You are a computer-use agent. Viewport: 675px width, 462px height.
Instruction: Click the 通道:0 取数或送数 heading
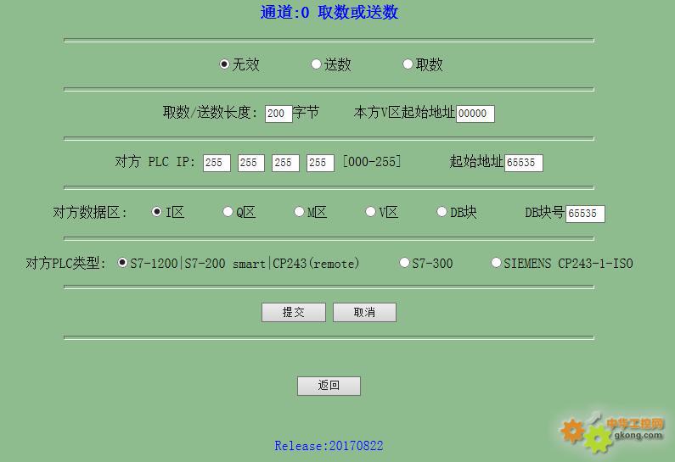pos(329,12)
